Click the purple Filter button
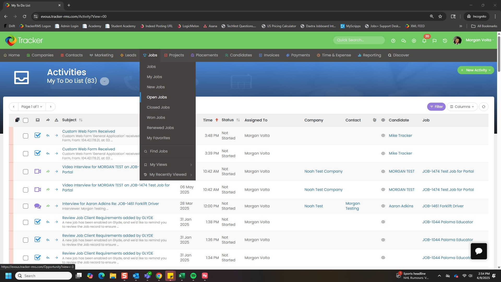Image resolution: width=501 pixels, height=282 pixels. 436,107
